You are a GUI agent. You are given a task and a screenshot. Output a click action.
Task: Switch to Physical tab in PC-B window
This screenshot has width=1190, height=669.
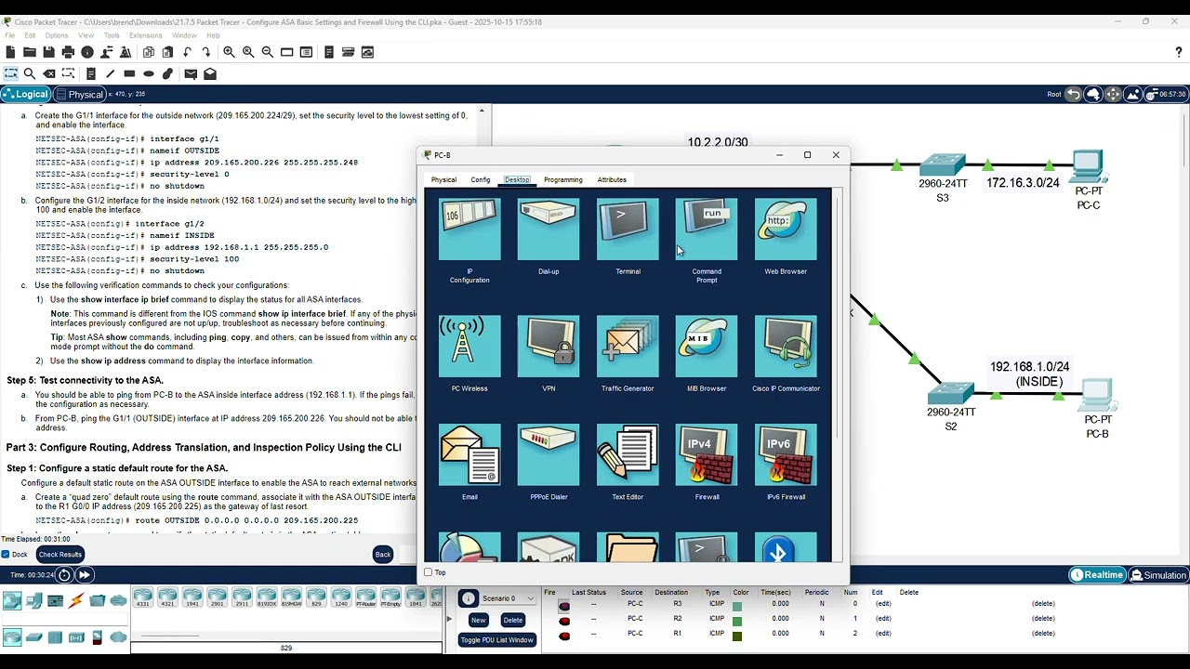[443, 179]
